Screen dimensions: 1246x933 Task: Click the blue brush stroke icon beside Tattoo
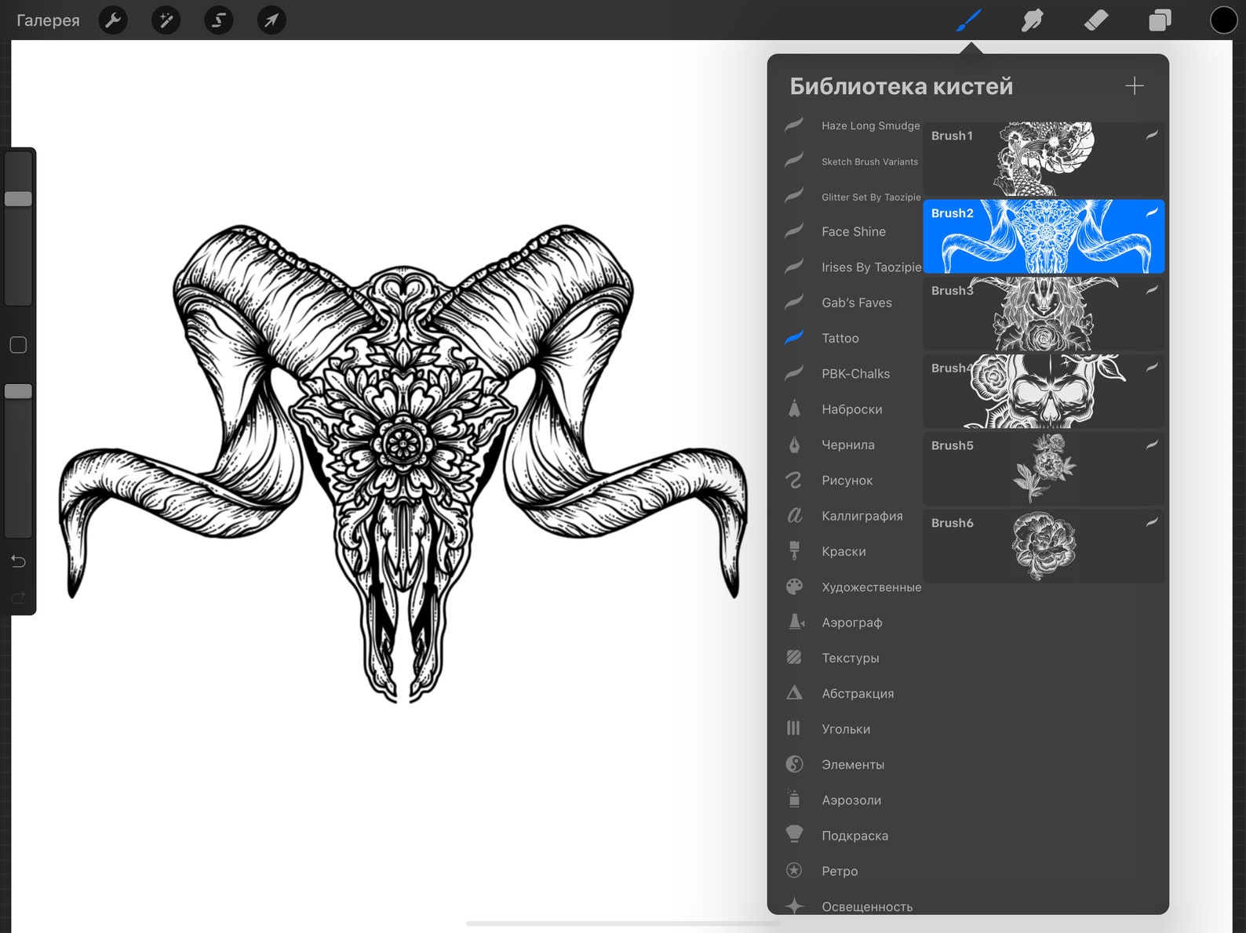[795, 337]
